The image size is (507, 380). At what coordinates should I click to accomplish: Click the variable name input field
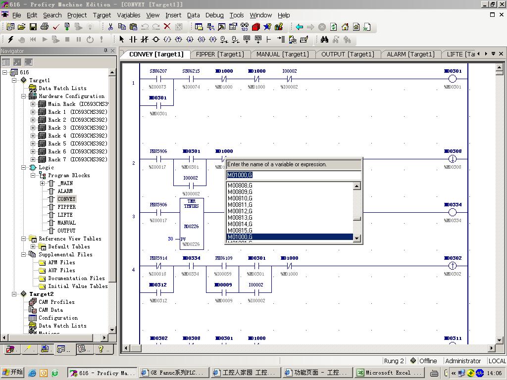pyautogui.click(x=293, y=175)
